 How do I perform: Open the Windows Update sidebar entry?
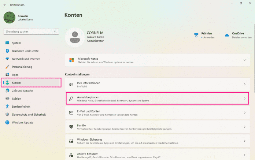22,122
